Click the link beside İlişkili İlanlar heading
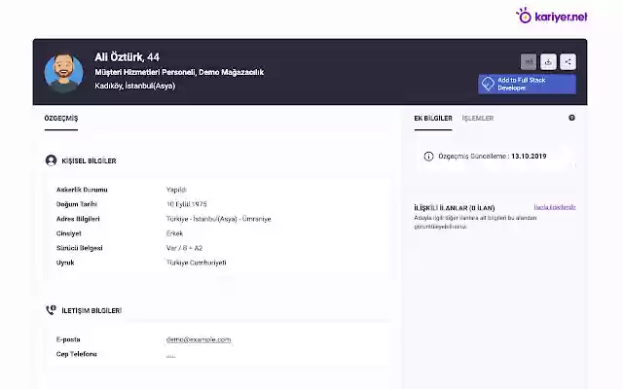The image size is (623, 389). [x=555, y=207]
